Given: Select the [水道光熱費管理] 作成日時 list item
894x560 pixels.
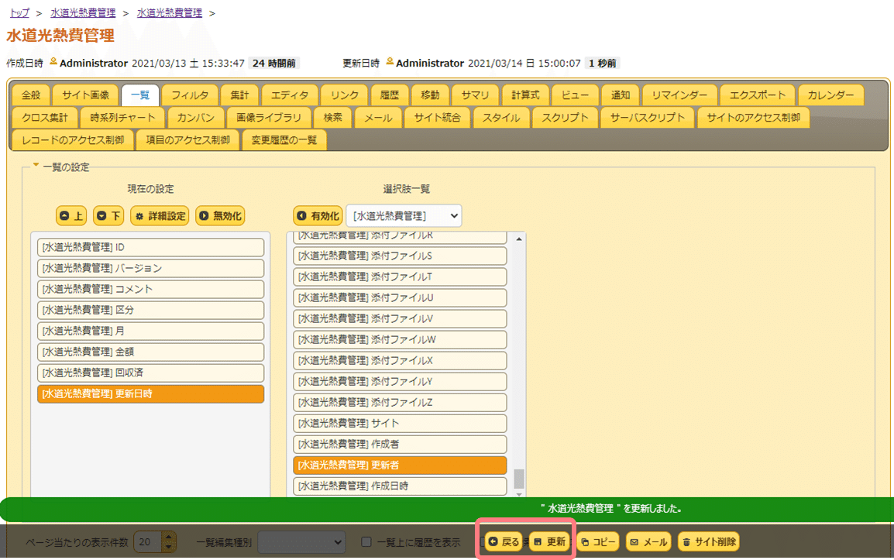Looking at the screenshot, I should click(x=399, y=486).
